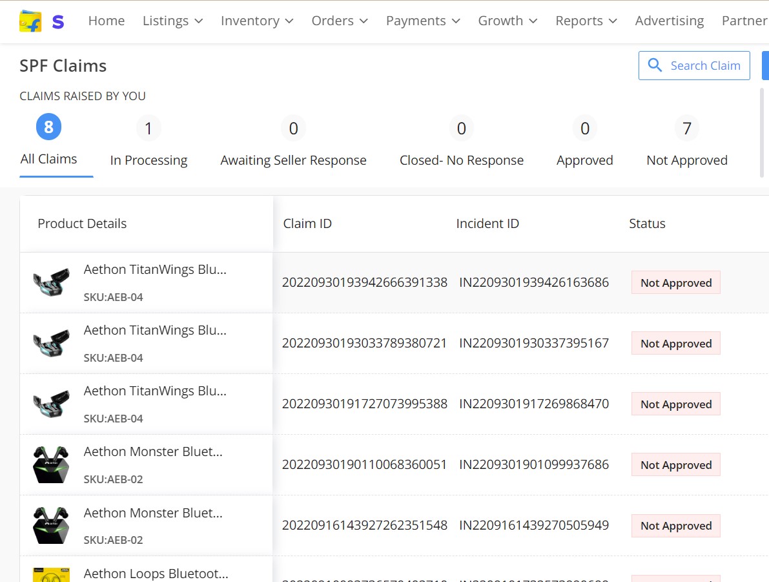Screen dimensions: 769x582
Task: Click SKU:AEB-02 for claim ending 351548
Action: click(x=113, y=540)
